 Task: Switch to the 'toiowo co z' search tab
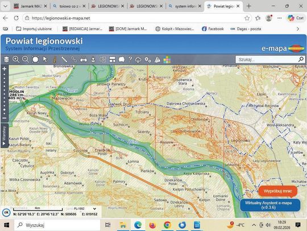click(70, 6)
